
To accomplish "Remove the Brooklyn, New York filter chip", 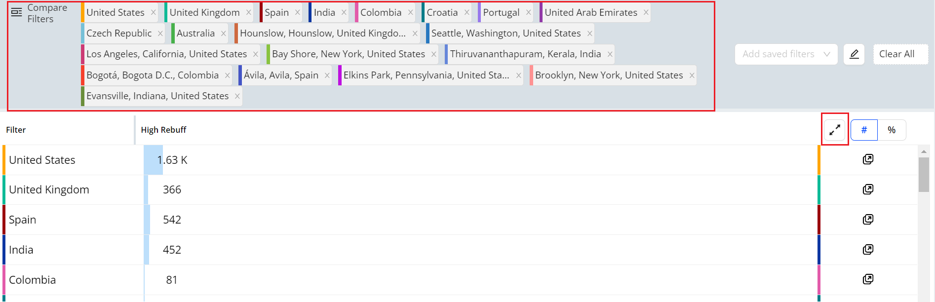I will [x=692, y=75].
